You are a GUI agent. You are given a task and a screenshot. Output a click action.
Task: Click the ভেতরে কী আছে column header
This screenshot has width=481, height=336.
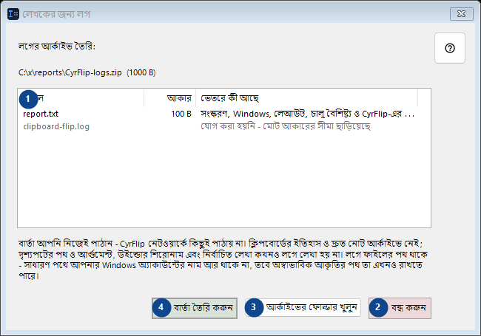click(x=307, y=98)
